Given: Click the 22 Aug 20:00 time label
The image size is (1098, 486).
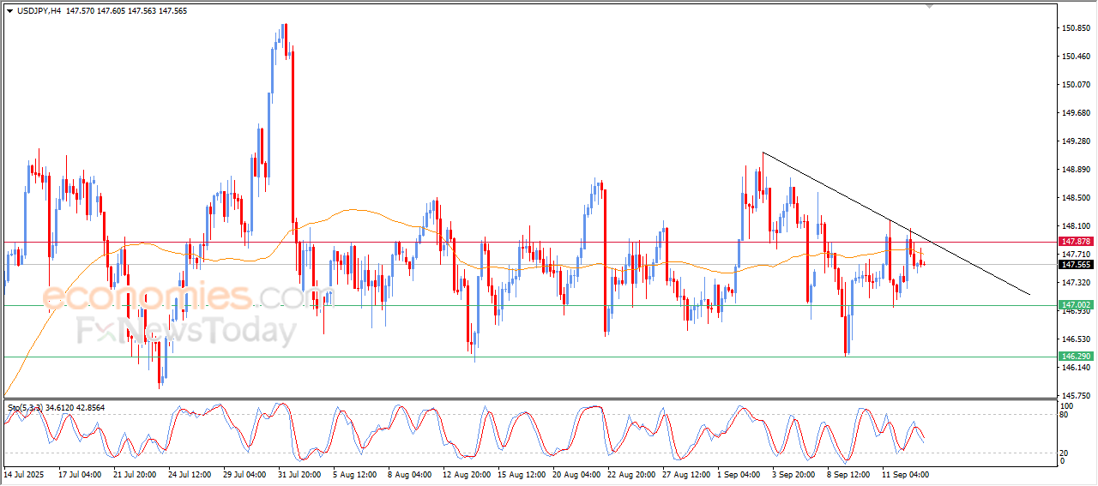Looking at the screenshot, I should [x=630, y=474].
